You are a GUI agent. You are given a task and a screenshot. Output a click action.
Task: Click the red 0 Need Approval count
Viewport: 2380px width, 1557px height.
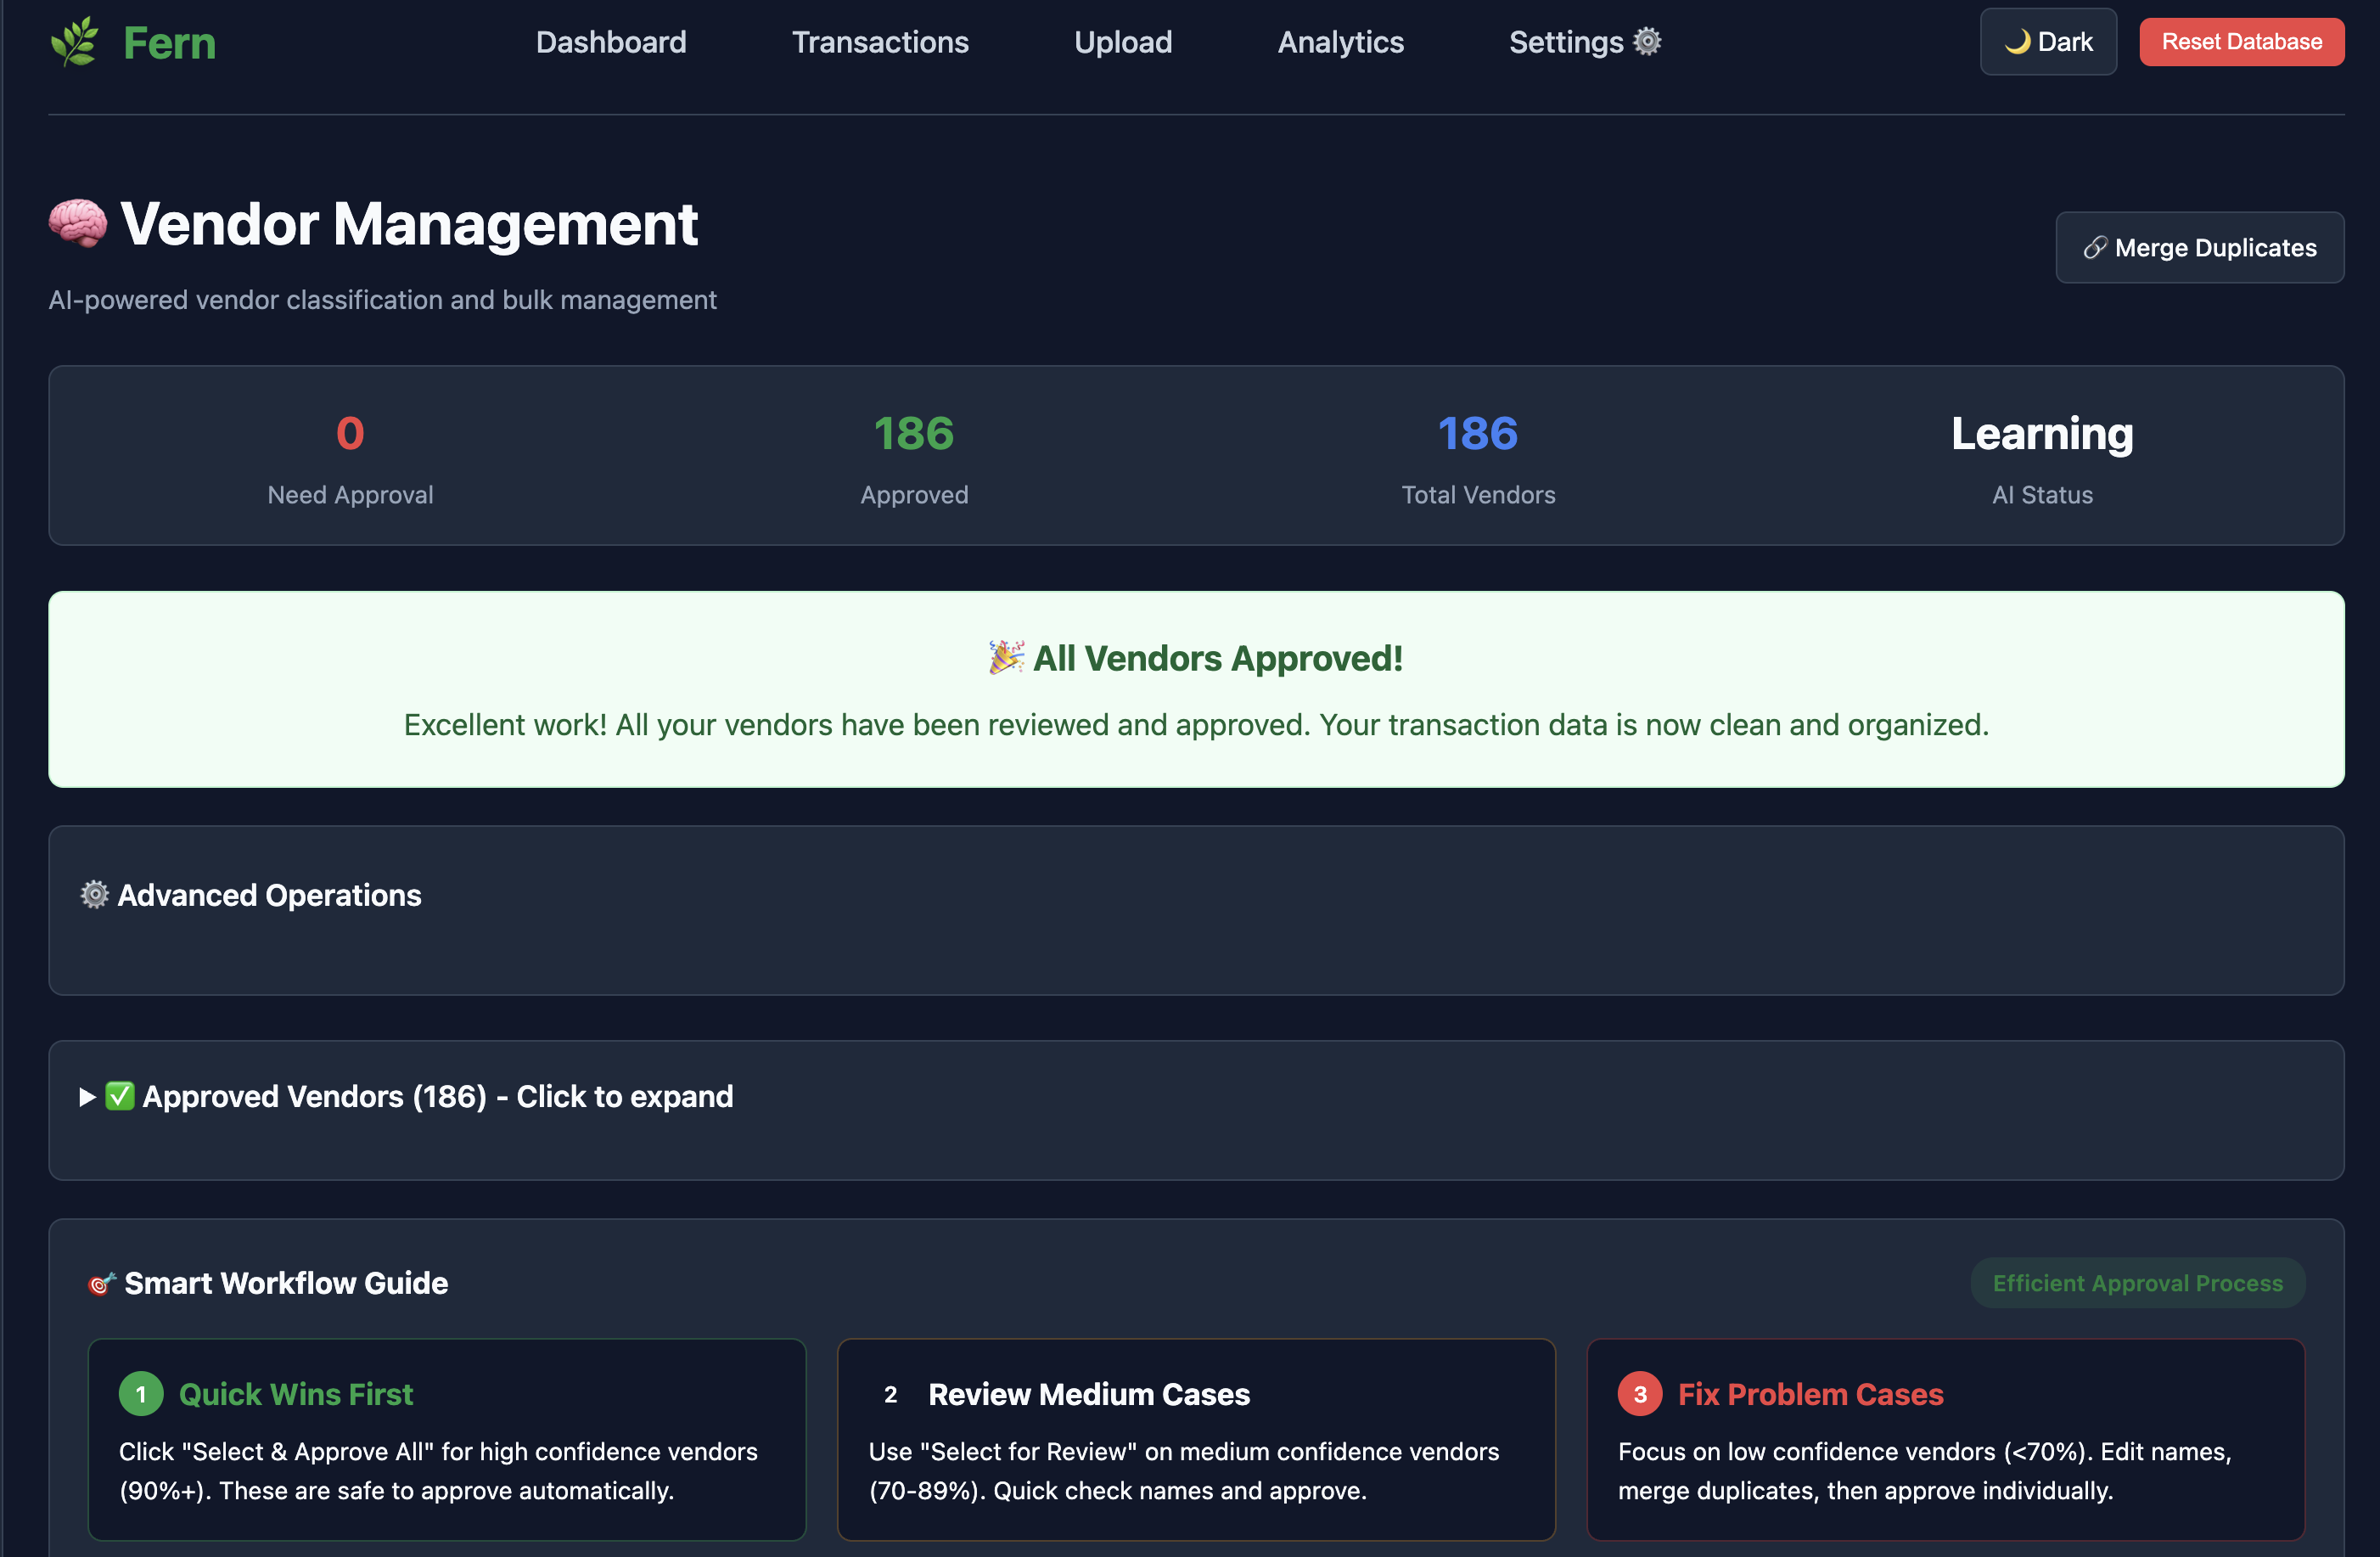point(350,433)
